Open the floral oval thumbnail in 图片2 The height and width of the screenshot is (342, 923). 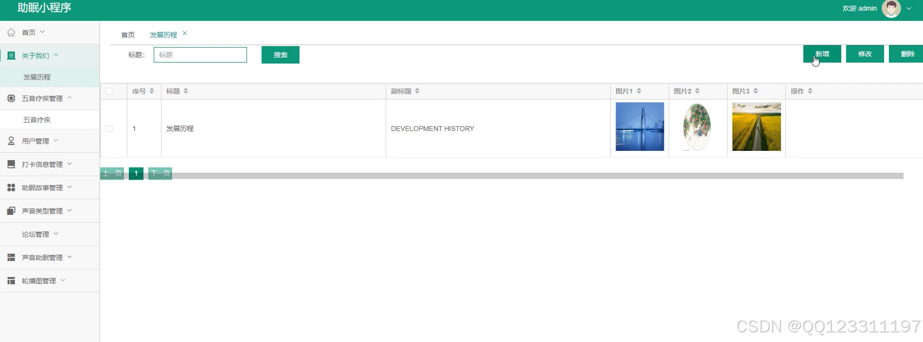pos(697,127)
